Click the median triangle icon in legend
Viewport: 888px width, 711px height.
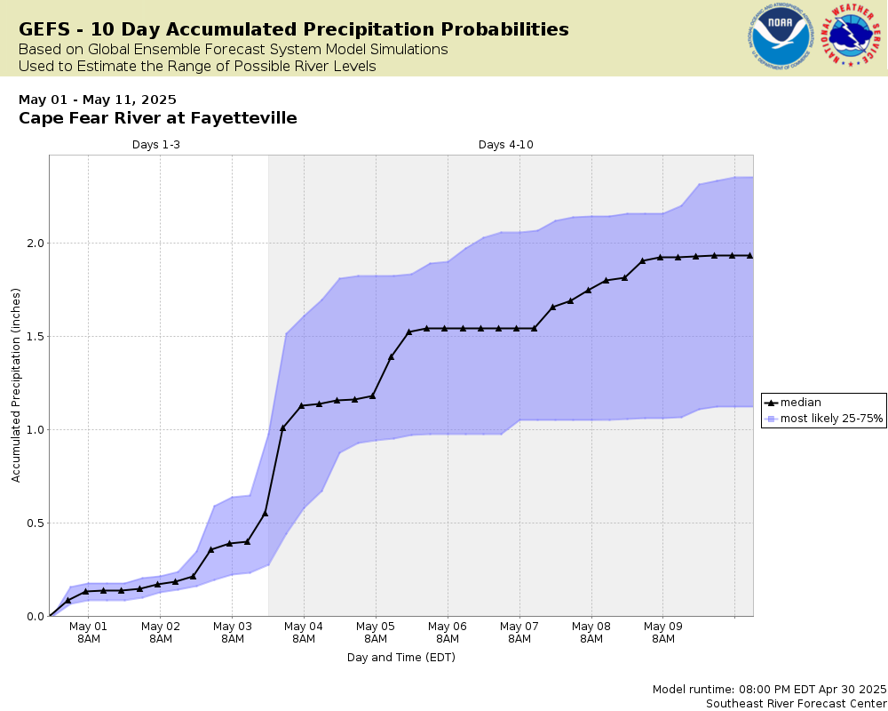tap(771, 403)
